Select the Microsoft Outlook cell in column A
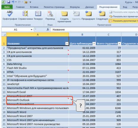 tap(38, 100)
